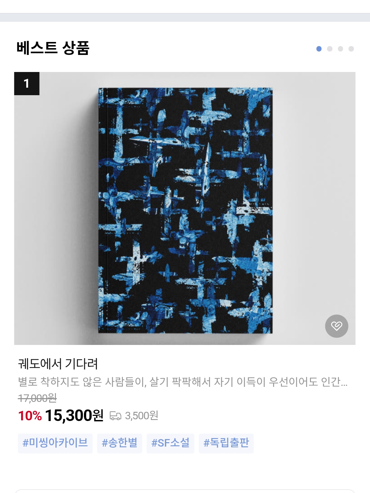Switch to the fourth carousel page dot
The height and width of the screenshot is (493, 370).
coord(351,49)
